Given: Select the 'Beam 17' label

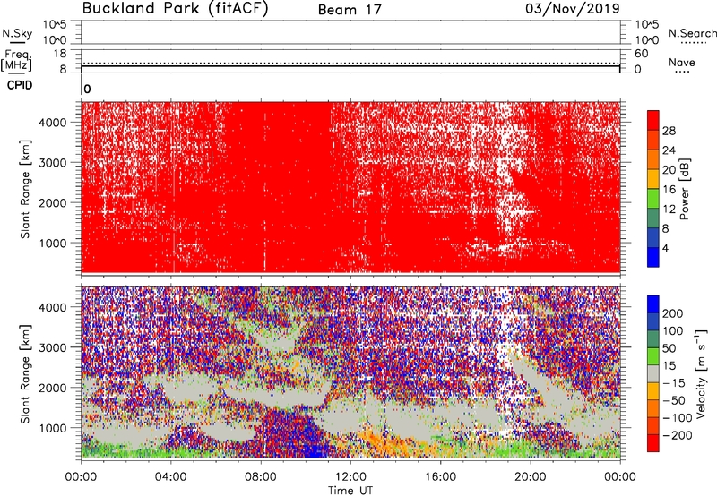Looking at the screenshot, I should click(350, 10).
